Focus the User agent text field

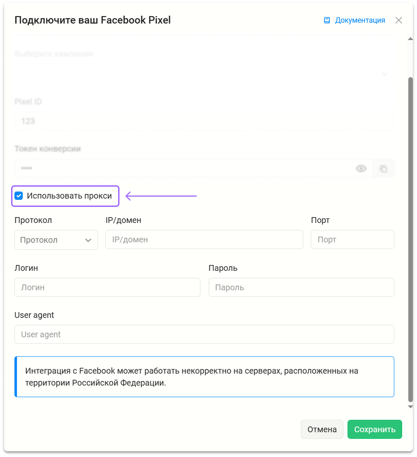(204, 334)
